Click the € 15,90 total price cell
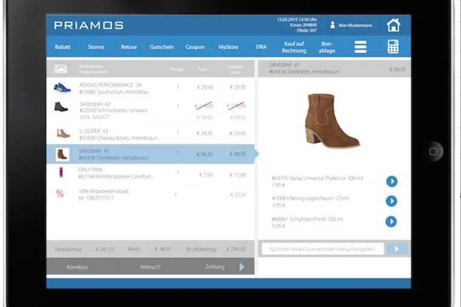Viewport: 461px width, 307px height. point(238,175)
